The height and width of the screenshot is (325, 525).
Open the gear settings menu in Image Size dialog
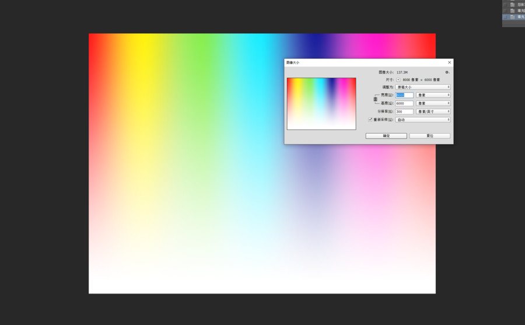447,72
